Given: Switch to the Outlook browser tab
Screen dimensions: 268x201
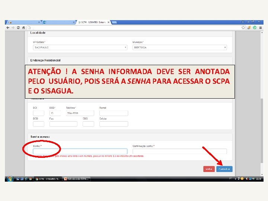Looking at the screenshot, I should point(58,22).
